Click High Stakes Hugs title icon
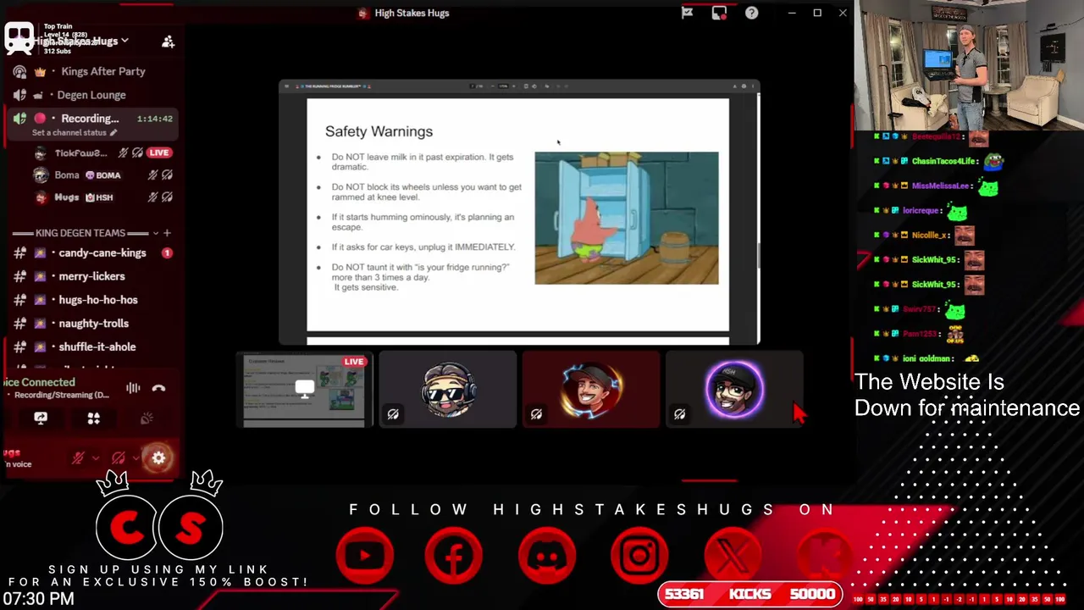The height and width of the screenshot is (610, 1084). 363,14
